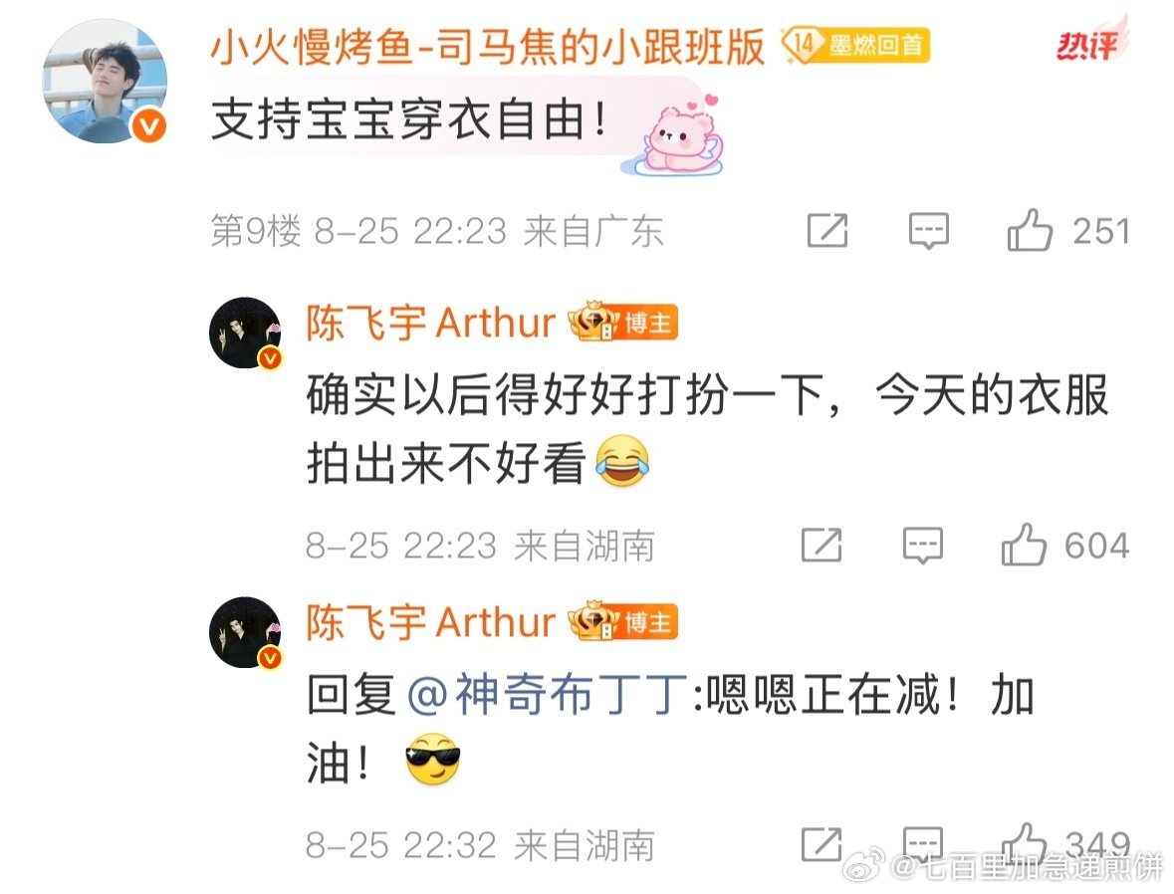
Task: Like the reply with 349 likes
Action: 1024,844
